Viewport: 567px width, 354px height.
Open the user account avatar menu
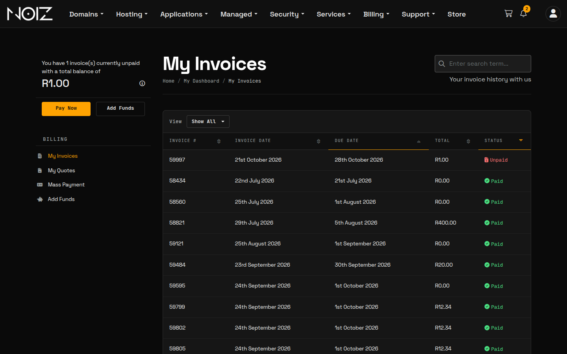click(x=553, y=14)
